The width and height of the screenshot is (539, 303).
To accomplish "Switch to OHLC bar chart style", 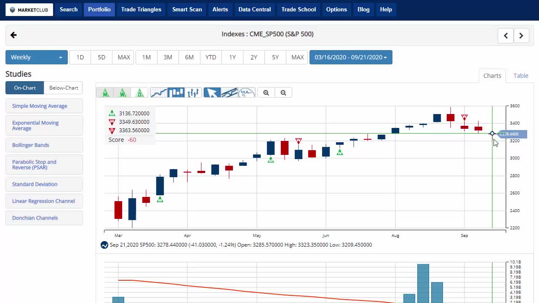I will tap(193, 93).
